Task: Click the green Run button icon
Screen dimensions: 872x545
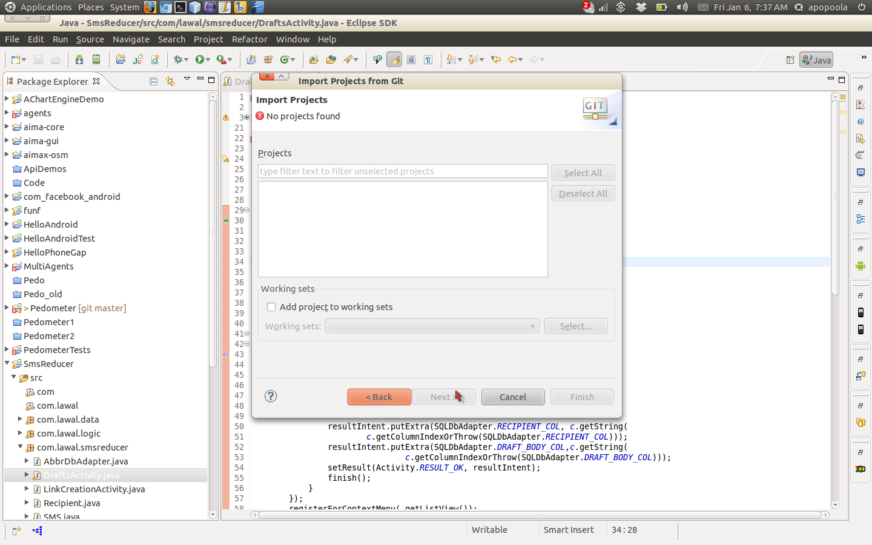Action: coord(200,59)
